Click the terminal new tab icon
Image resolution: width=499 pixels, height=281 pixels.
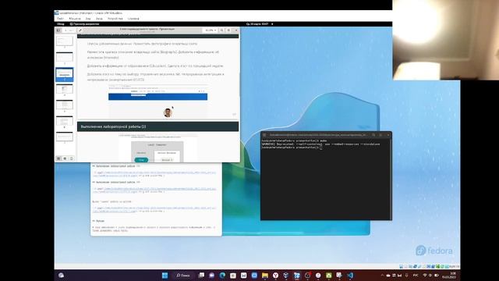tap(264, 135)
